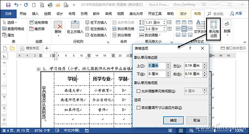Adjust the 右(R) right margin spinner
Viewport: 249px width, 134px height.
point(204,74)
